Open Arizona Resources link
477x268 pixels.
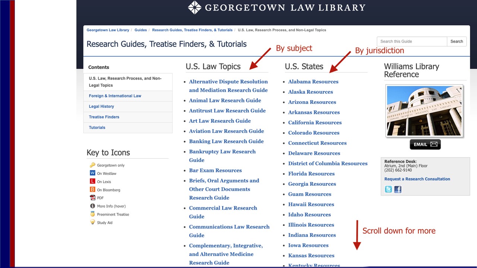point(312,102)
